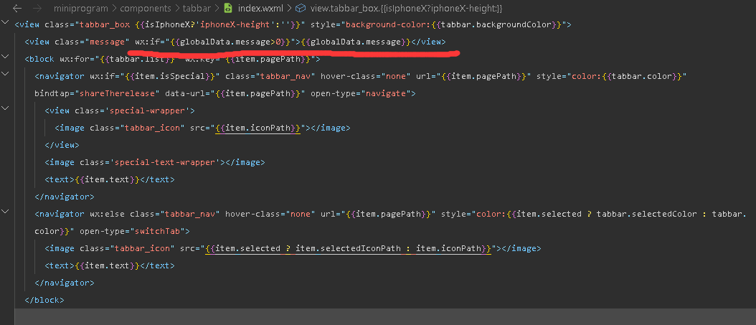Select the tabbar breadcrumb folder
This screenshot has height=325, width=756.
pos(196,8)
